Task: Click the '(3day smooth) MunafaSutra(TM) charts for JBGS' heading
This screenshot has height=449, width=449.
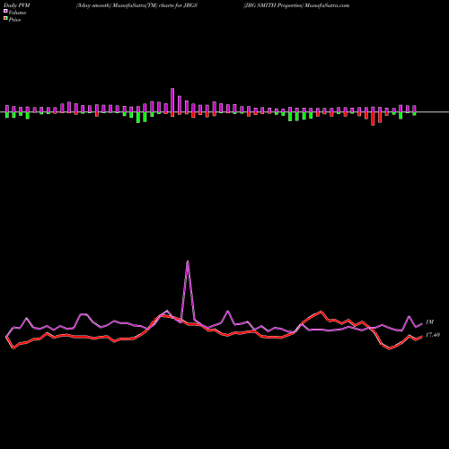Action: (136, 5)
